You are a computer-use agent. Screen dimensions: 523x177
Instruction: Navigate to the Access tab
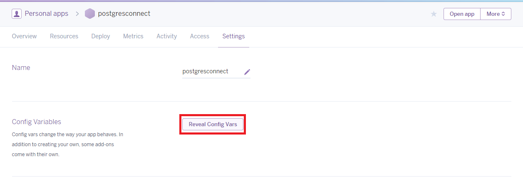click(199, 36)
